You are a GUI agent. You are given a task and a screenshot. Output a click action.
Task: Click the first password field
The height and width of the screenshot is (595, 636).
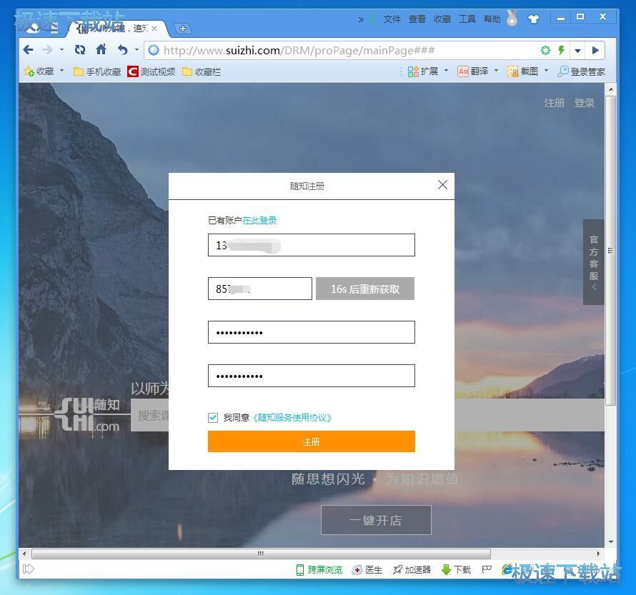tap(311, 332)
